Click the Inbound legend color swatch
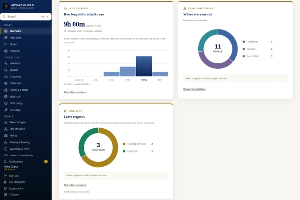This screenshot has height=200, width=300. (244, 49)
